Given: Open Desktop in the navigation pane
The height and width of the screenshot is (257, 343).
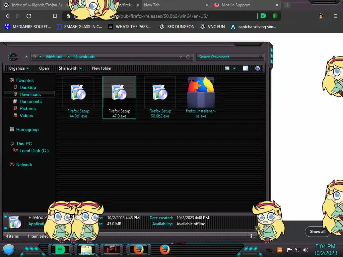Looking at the screenshot, I should (x=28, y=87).
